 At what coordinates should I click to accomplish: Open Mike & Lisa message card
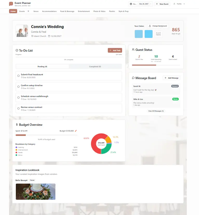(x=156, y=102)
